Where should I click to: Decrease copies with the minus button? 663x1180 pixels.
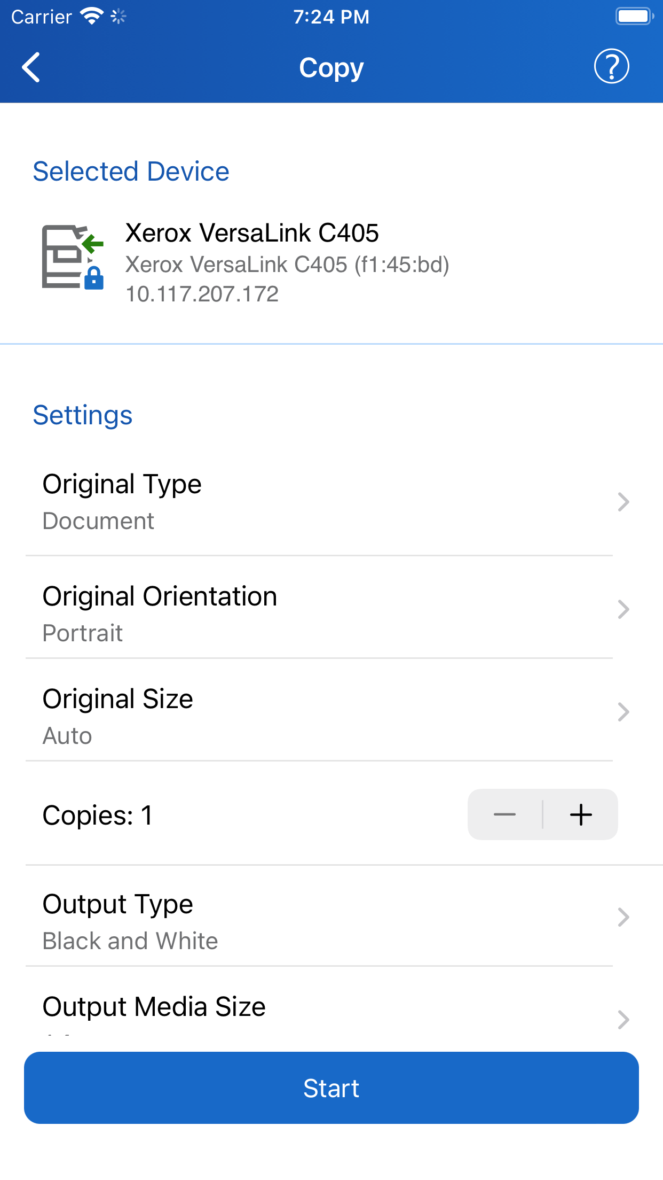504,814
